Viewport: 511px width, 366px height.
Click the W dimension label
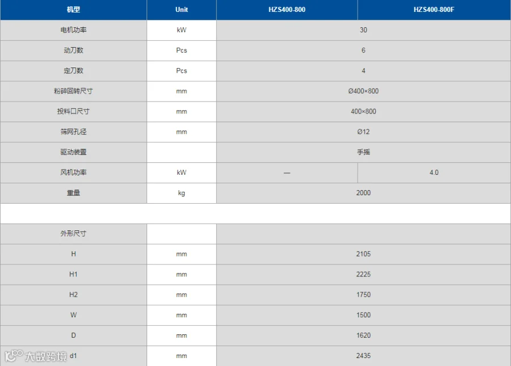point(73,315)
